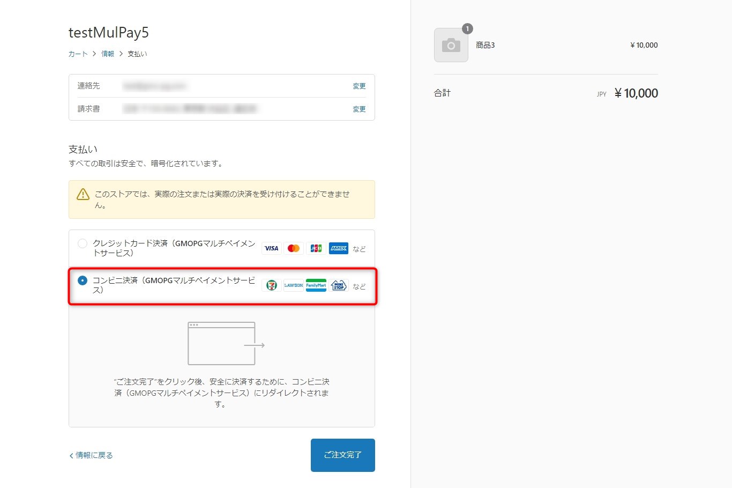Click the warning triangle icon in notice
Image resolution: width=732 pixels, height=488 pixels.
click(x=83, y=194)
